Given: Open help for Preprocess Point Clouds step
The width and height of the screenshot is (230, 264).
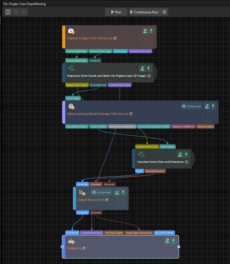Looking at the screenshot, I should pos(149,76).
